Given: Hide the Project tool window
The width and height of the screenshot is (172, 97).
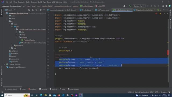Looking at the screenshot, I should click(44, 10).
